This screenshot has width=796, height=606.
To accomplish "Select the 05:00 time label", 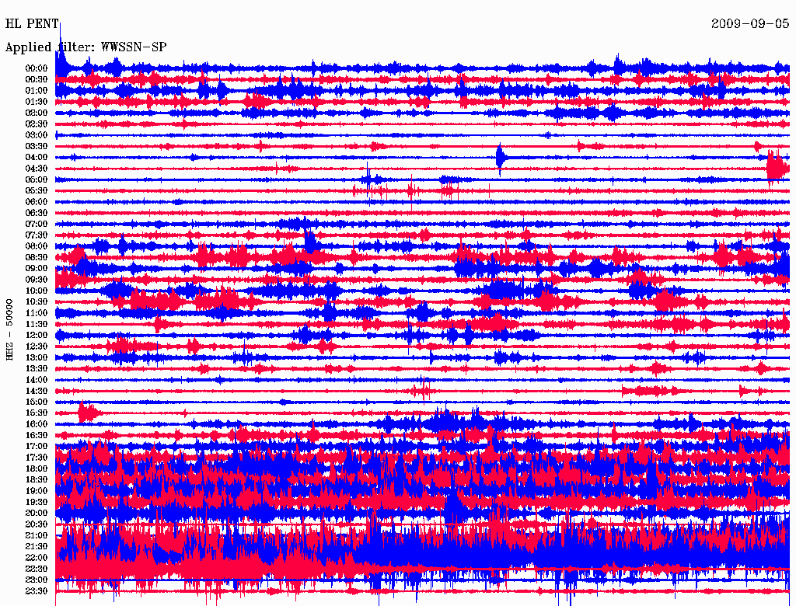I will pyautogui.click(x=36, y=179).
